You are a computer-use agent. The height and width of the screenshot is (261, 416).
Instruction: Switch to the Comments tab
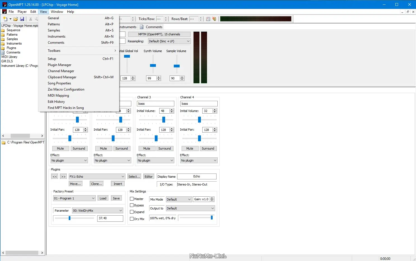(151, 27)
